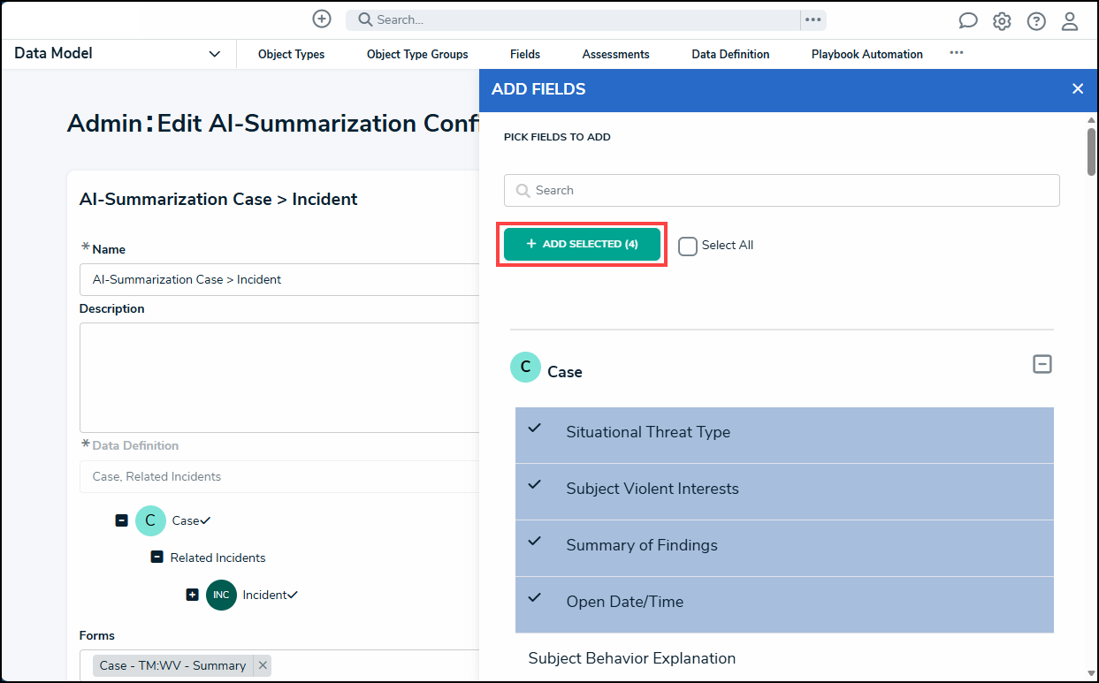
Task: Deselect Open Date/Time field
Action: 784,604
